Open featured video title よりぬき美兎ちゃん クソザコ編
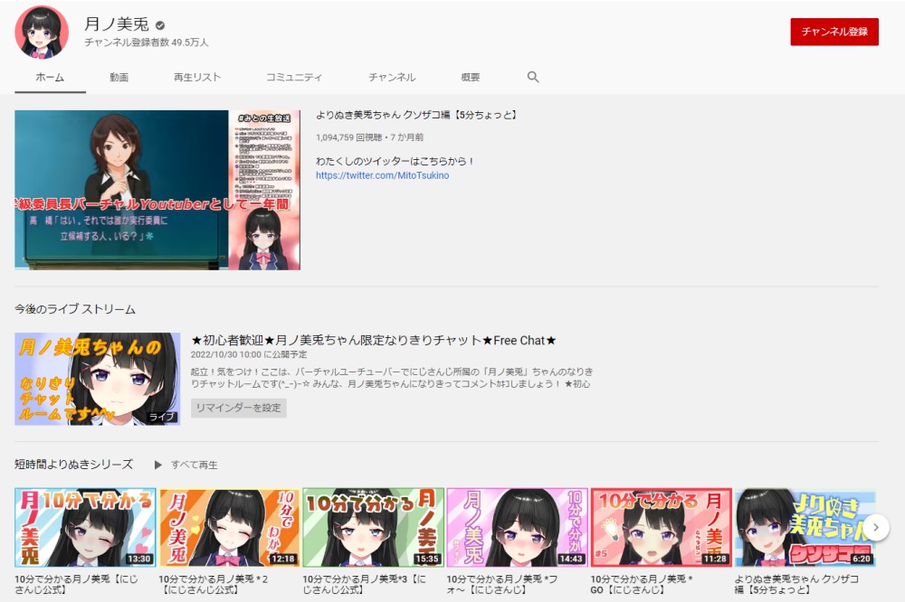 (x=416, y=115)
